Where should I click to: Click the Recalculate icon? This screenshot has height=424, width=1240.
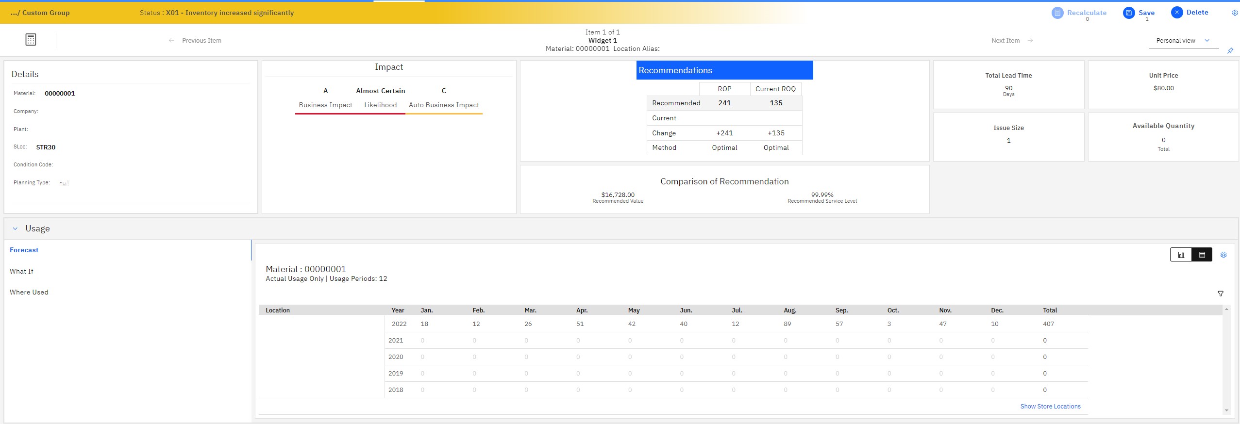click(x=1057, y=13)
